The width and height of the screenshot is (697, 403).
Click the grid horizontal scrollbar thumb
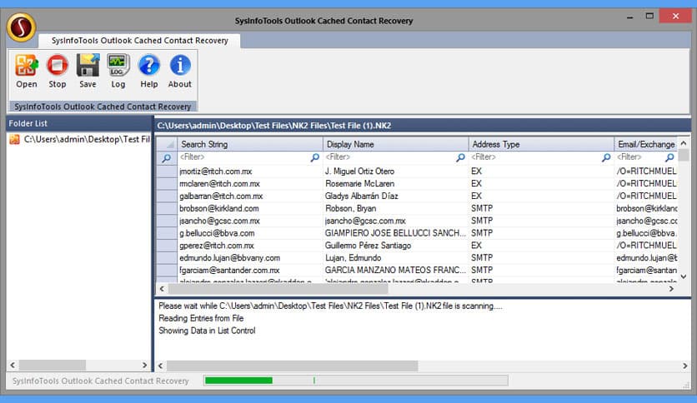coord(278,289)
